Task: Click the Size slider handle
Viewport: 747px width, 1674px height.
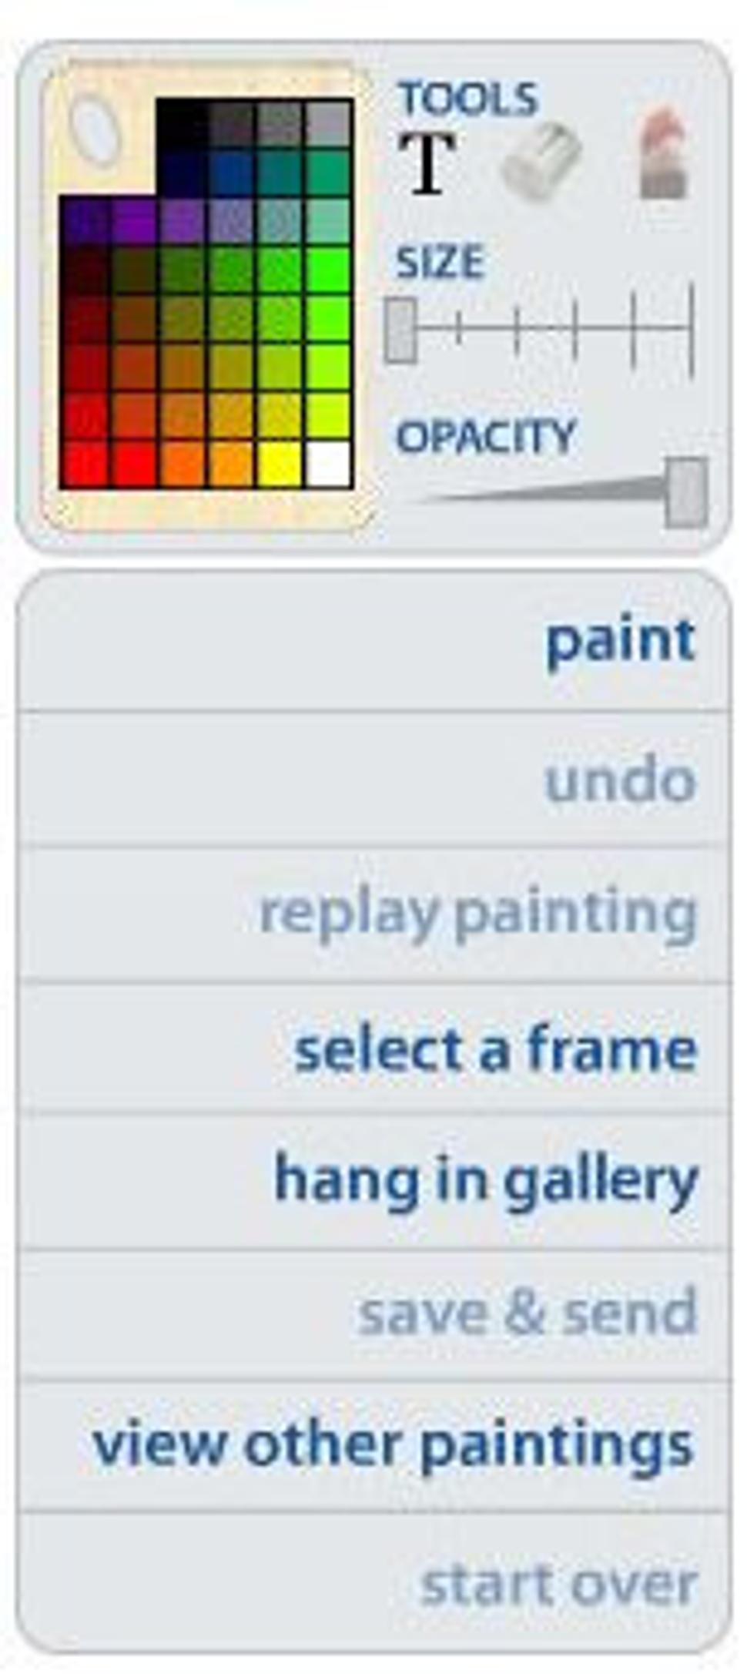Action: 400,330
